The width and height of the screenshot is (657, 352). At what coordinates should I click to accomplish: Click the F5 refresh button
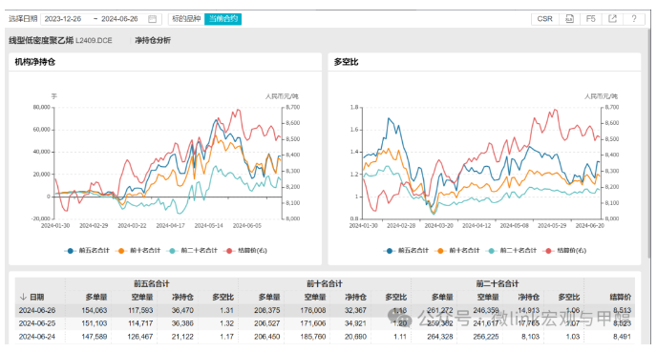pos(590,19)
